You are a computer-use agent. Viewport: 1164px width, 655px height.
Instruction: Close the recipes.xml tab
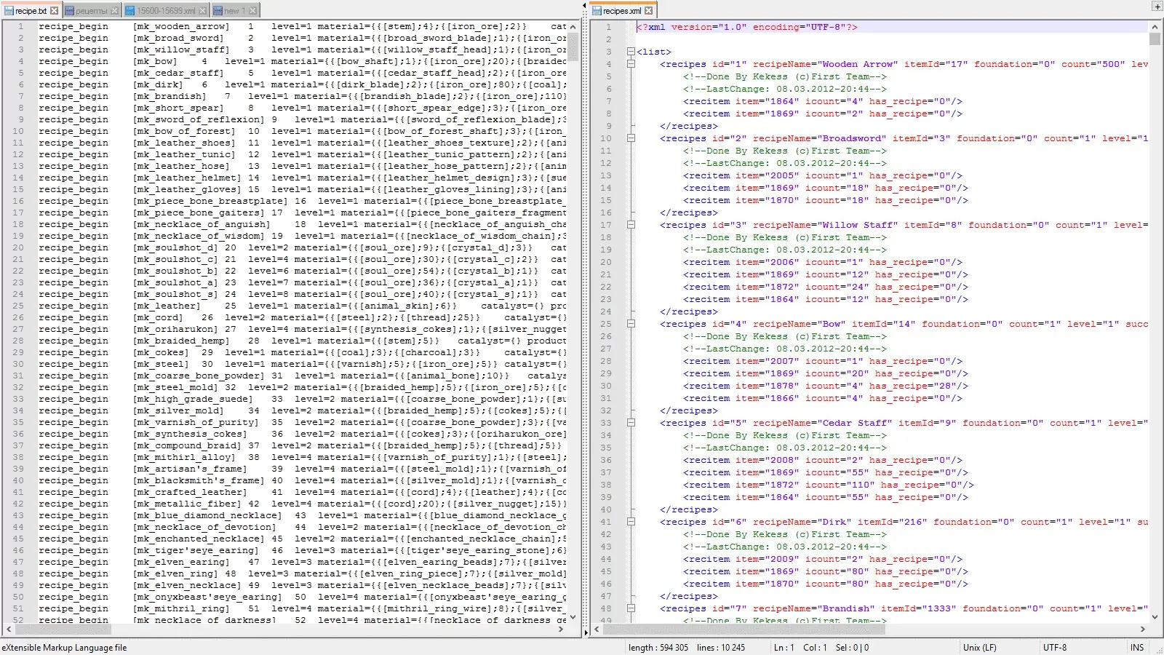click(x=649, y=11)
